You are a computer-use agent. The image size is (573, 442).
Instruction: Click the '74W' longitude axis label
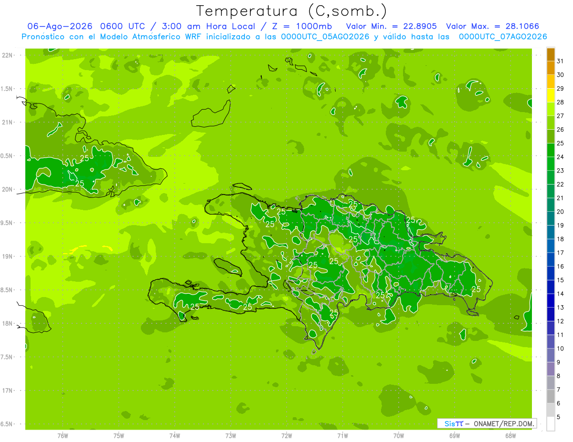coord(175,436)
